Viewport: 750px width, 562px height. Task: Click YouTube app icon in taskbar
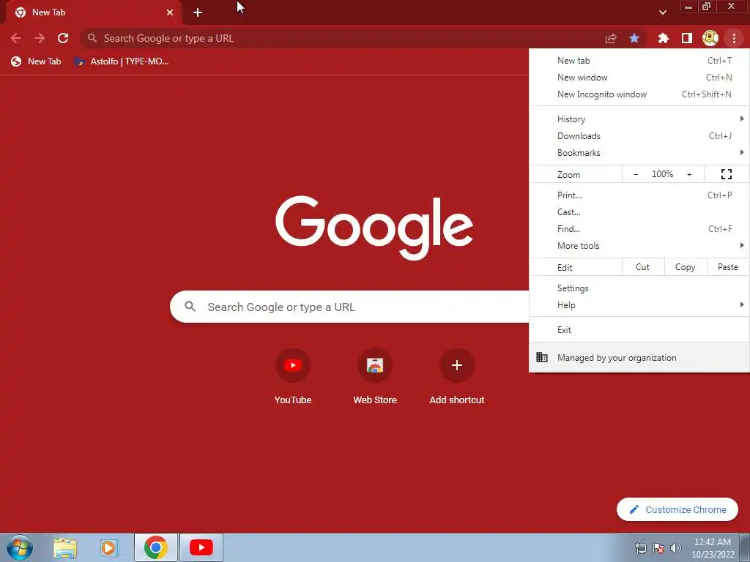coord(201,547)
